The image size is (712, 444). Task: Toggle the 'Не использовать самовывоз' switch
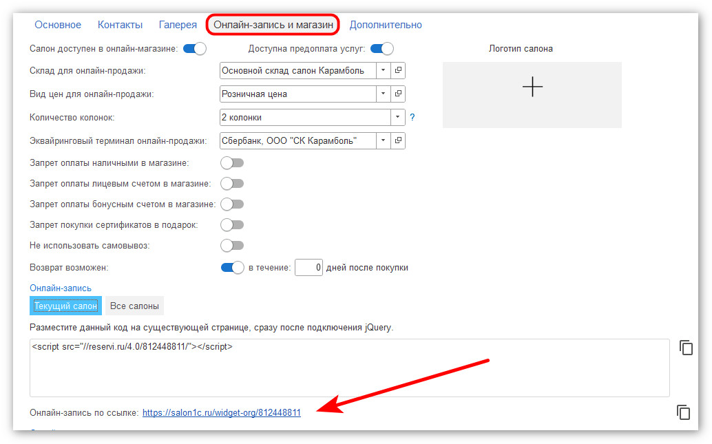click(x=232, y=246)
